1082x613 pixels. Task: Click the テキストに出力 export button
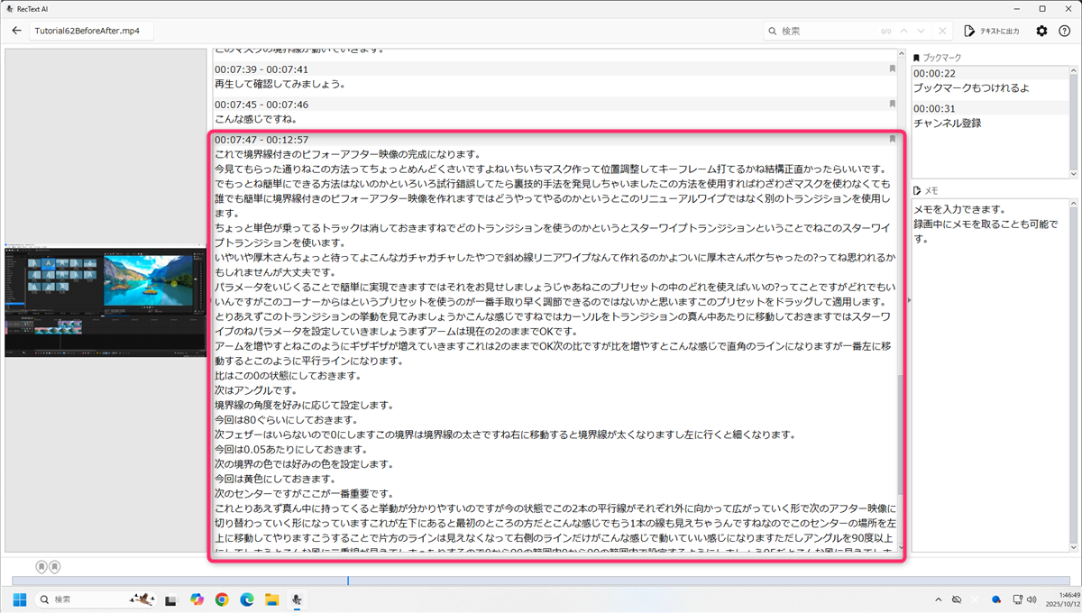992,31
